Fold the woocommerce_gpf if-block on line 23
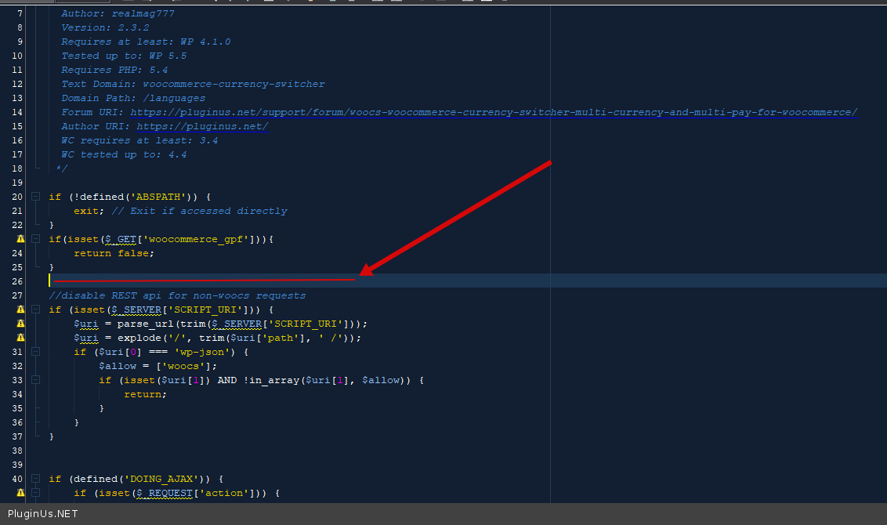The height and width of the screenshot is (525, 887). 35,239
